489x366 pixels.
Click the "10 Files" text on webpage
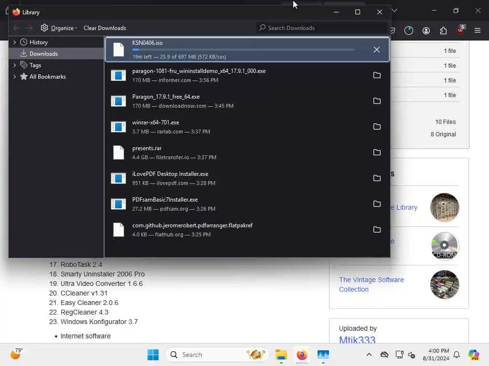click(x=446, y=122)
